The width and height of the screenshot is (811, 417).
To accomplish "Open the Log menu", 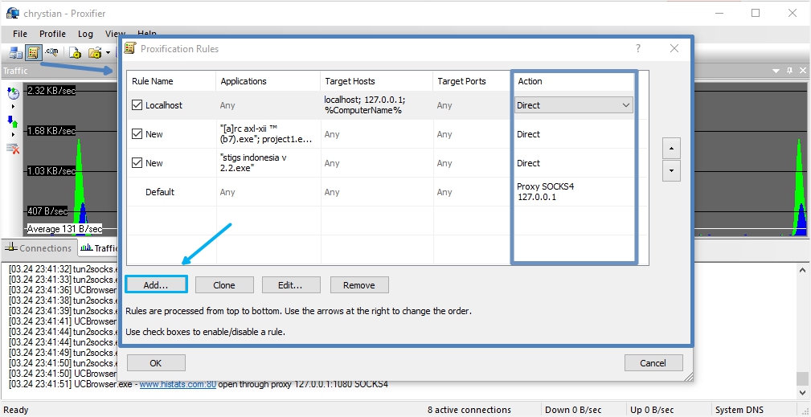I will pos(85,34).
